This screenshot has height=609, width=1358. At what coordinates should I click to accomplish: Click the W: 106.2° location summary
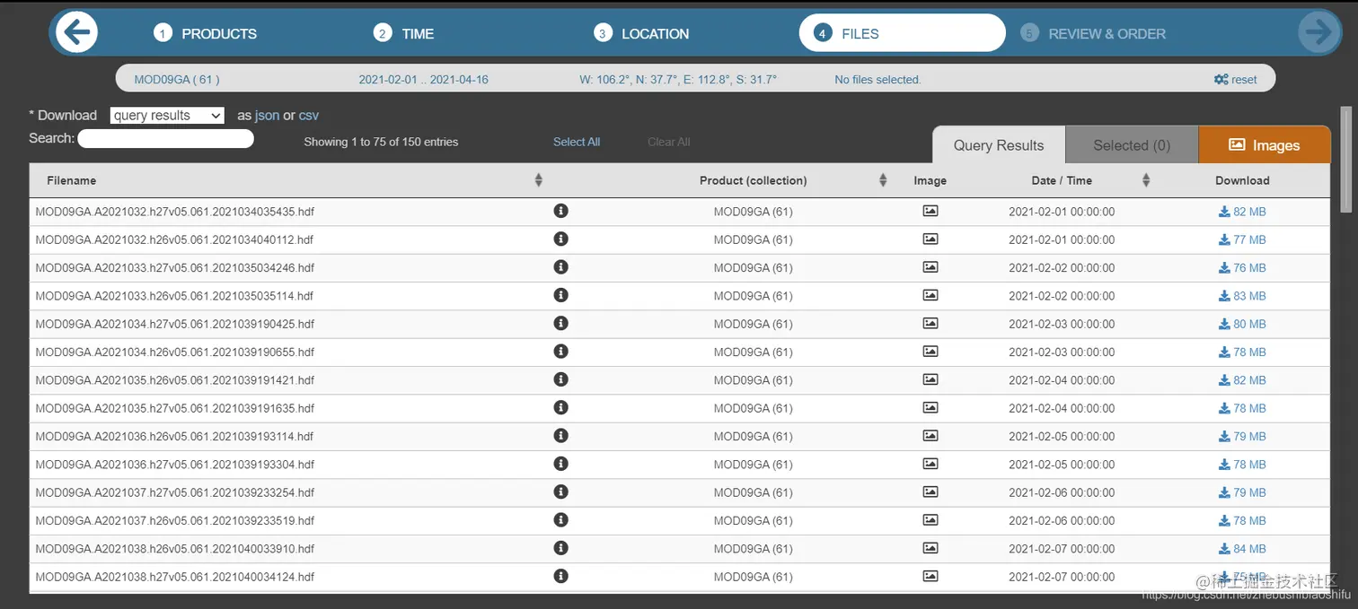point(678,80)
